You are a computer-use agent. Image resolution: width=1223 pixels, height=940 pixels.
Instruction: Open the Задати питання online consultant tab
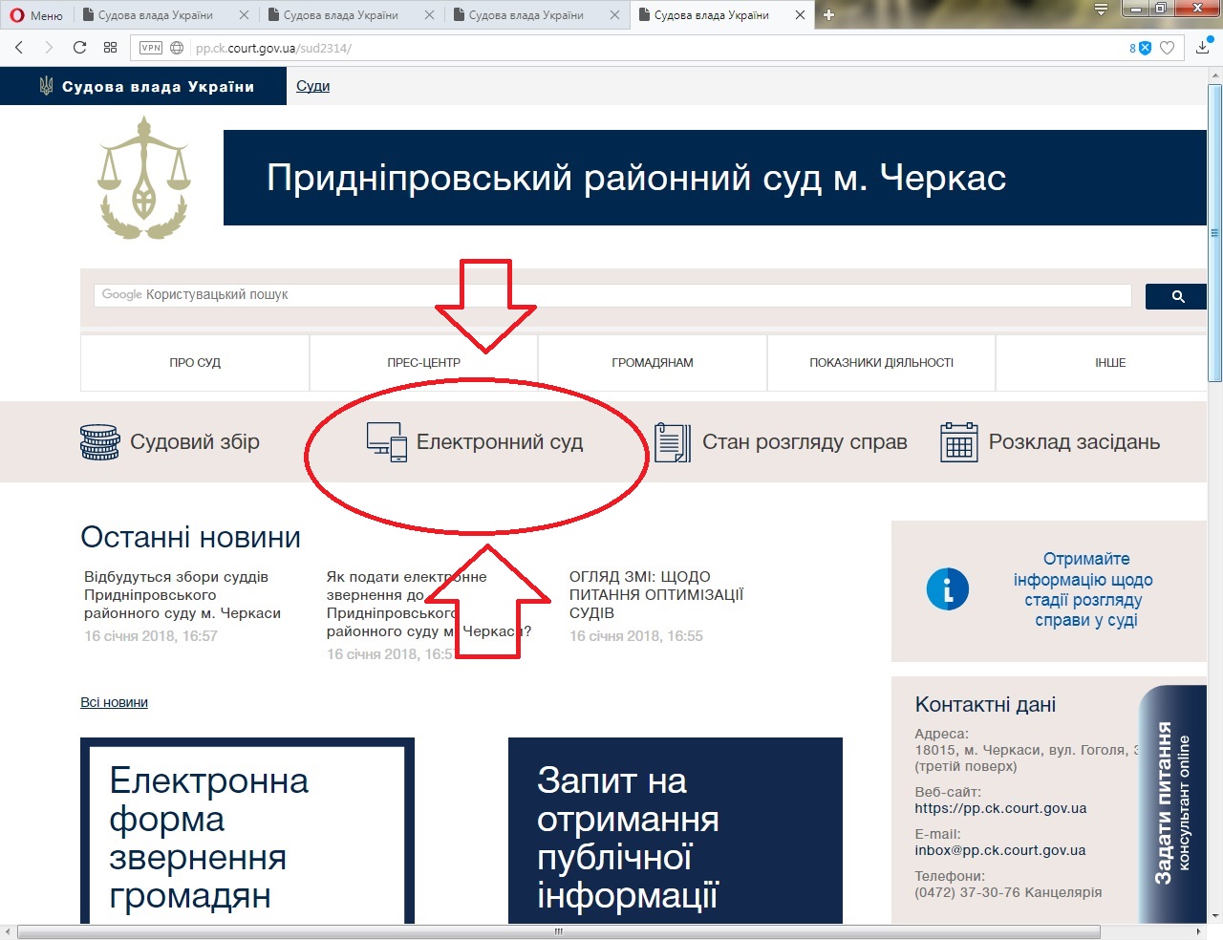(x=1171, y=802)
